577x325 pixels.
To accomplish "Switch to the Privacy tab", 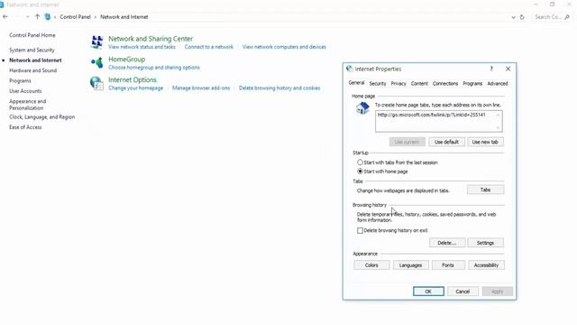I will click(398, 84).
